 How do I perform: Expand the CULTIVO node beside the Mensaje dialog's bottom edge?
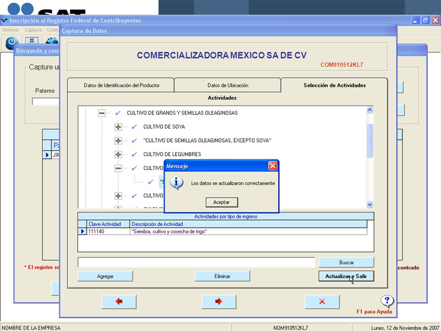point(118,196)
